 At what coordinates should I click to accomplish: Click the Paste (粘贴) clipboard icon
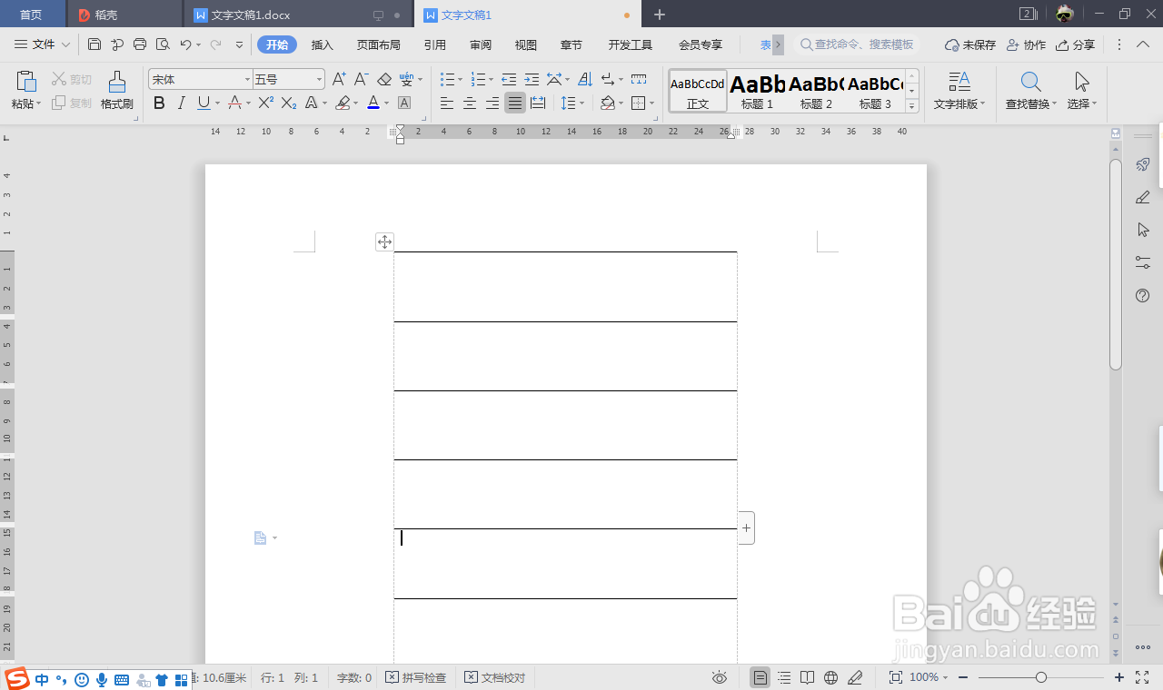coord(26,82)
